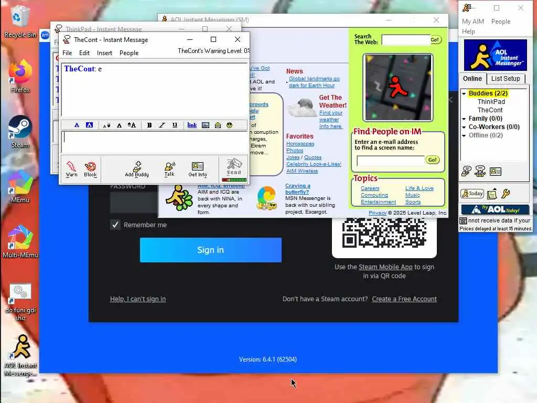
Task: Switch to the Online tab
Action: pyautogui.click(x=472, y=79)
